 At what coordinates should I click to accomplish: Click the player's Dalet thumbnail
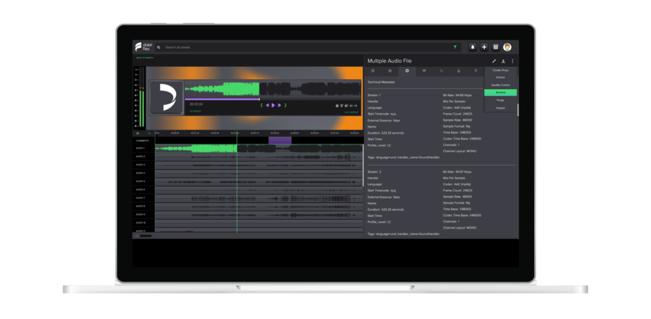(x=166, y=98)
